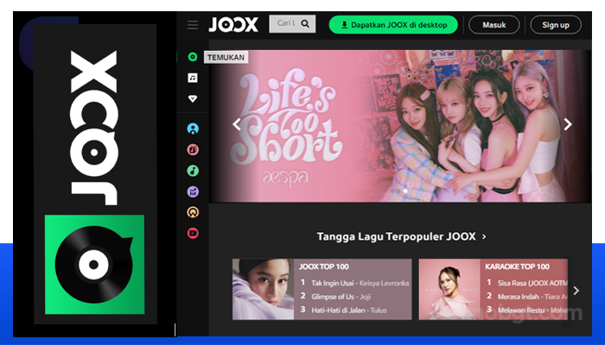Click Dapatkan JOOX di desktop button

tap(393, 25)
